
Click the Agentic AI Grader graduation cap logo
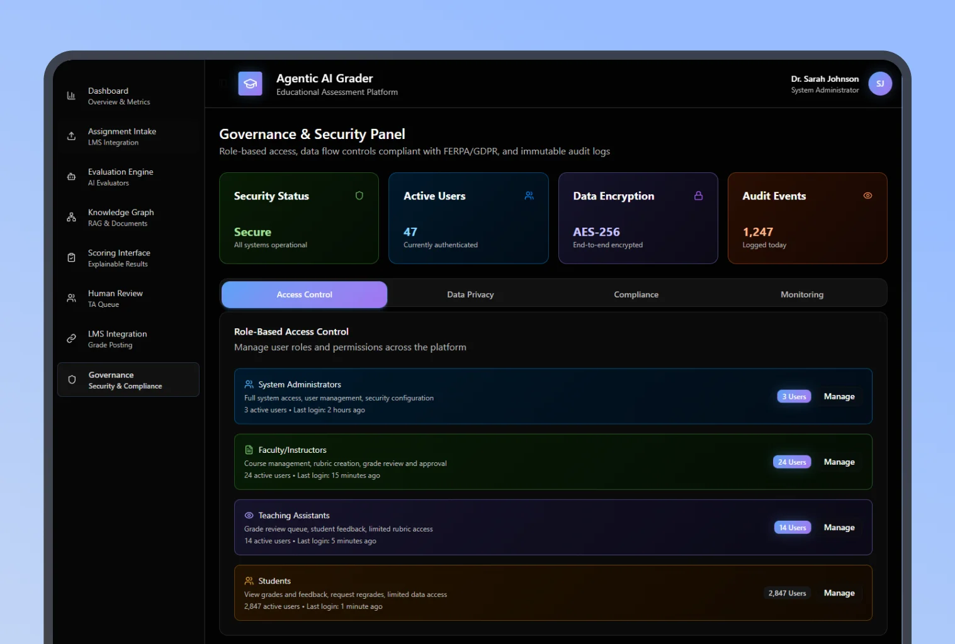(251, 83)
